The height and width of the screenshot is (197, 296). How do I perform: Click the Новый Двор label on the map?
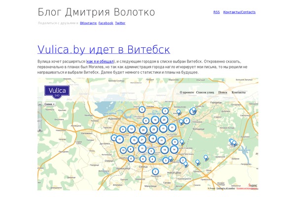pos(174,172)
